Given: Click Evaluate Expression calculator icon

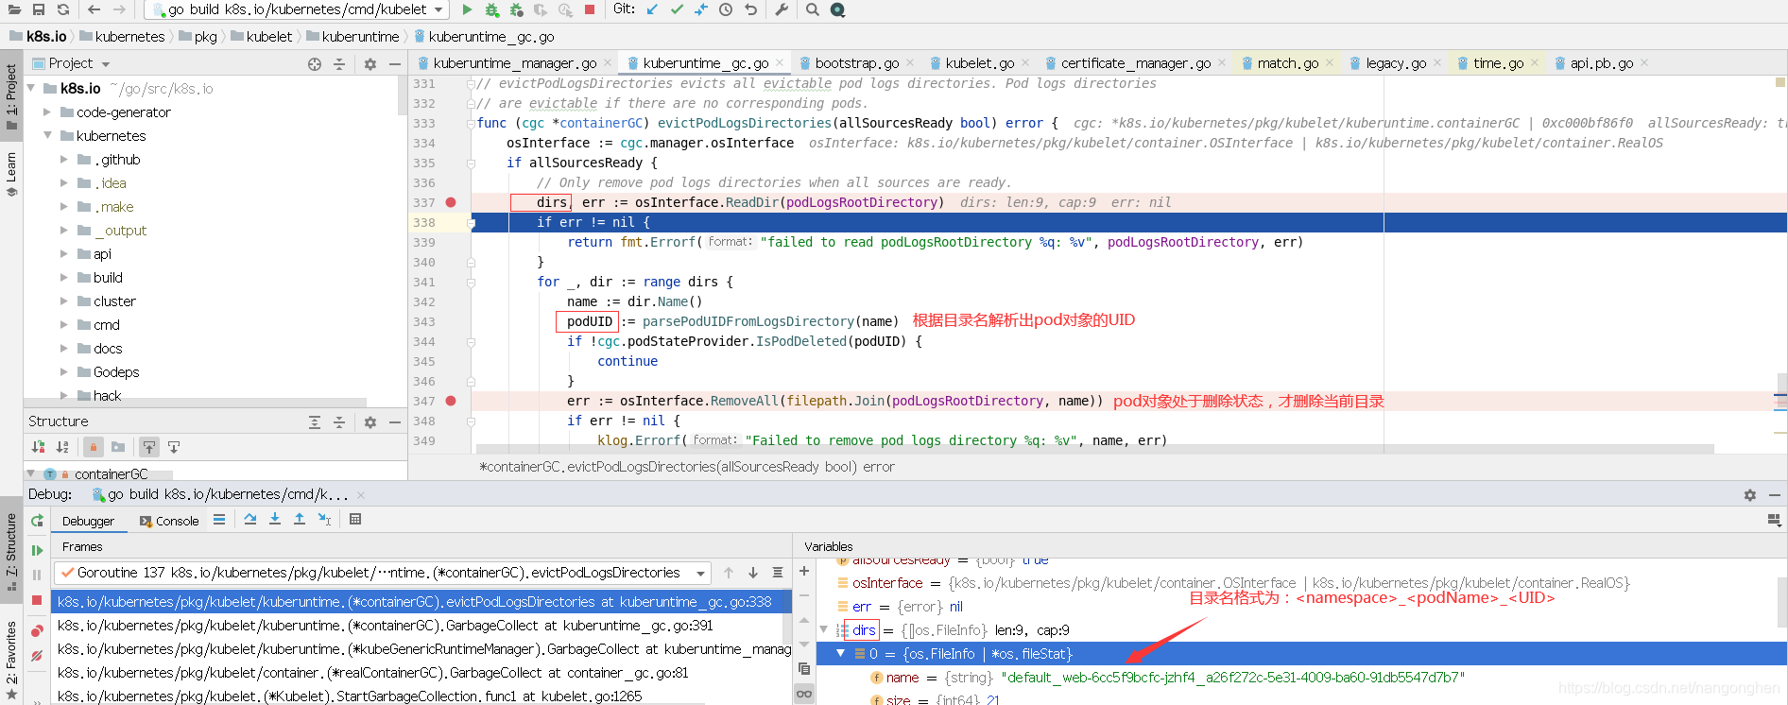Looking at the screenshot, I should pos(355,519).
